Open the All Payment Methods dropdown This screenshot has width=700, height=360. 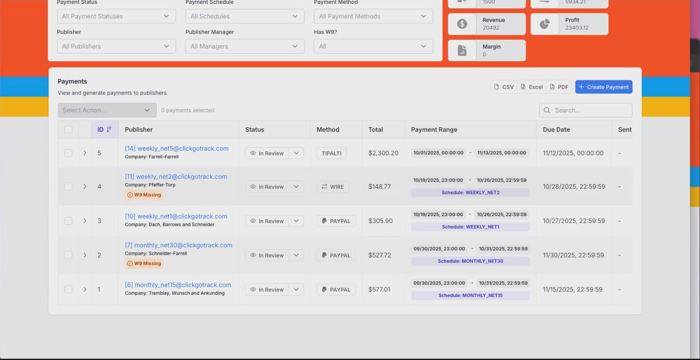(373, 16)
